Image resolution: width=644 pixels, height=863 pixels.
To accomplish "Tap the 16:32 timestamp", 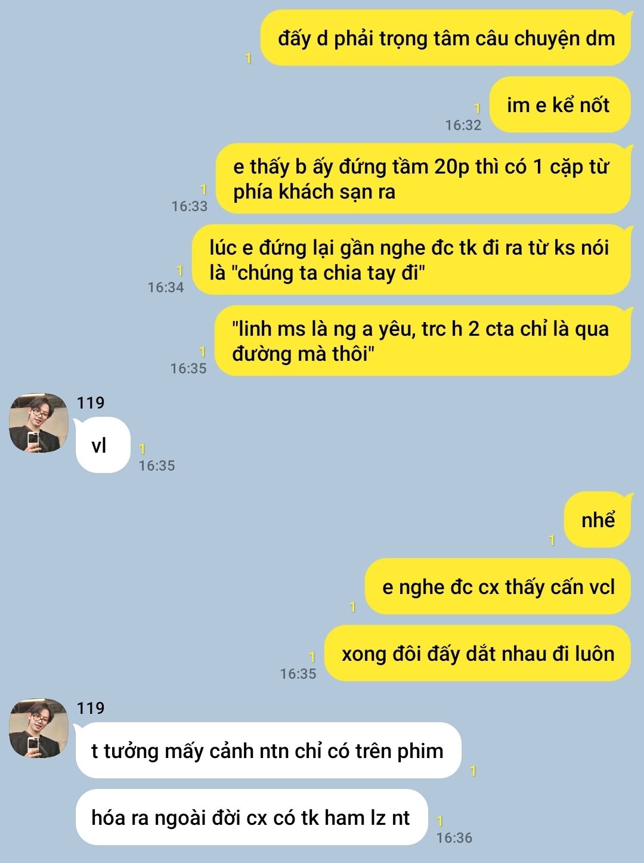I will point(463,125).
